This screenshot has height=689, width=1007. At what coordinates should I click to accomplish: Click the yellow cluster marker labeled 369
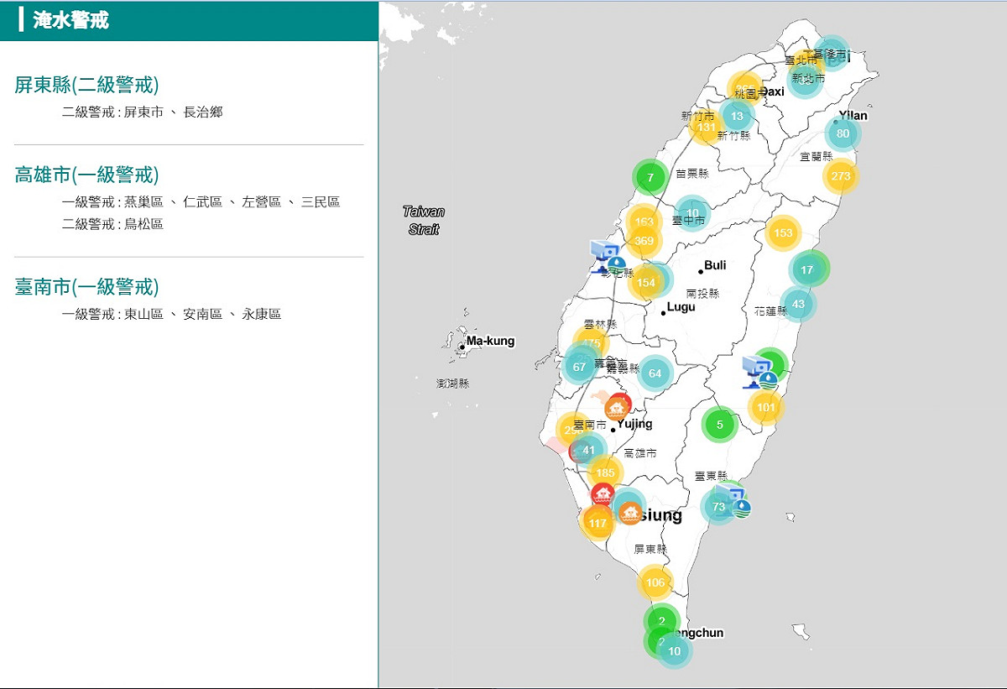pos(644,241)
